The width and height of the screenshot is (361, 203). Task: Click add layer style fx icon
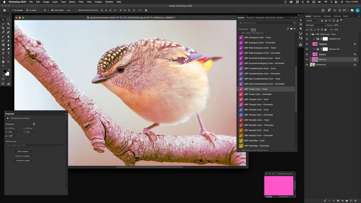tap(334, 201)
